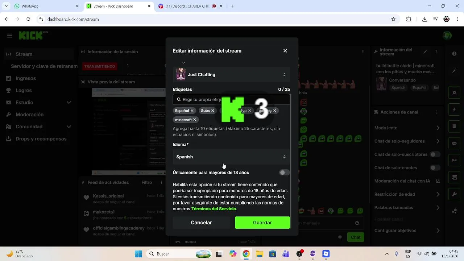Remove the Subs tag chip
This screenshot has width=464, height=261.
coord(213,111)
